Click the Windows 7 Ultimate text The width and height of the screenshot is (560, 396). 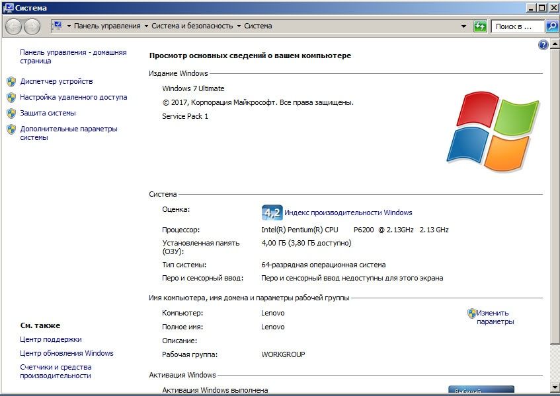(x=193, y=88)
